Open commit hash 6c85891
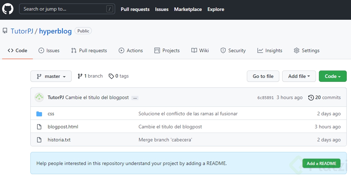This screenshot has height=177, width=351. pyautogui.click(x=266, y=98)
